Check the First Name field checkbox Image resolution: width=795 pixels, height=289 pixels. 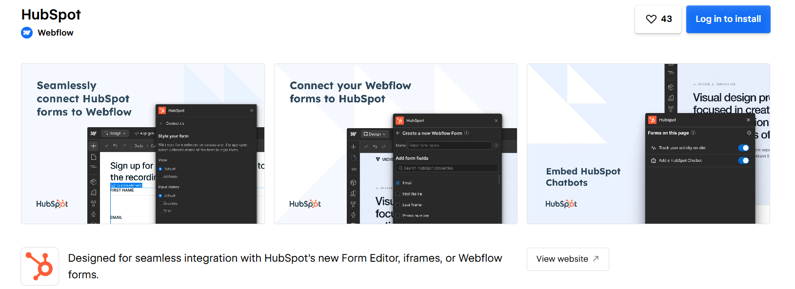point(398,194)
